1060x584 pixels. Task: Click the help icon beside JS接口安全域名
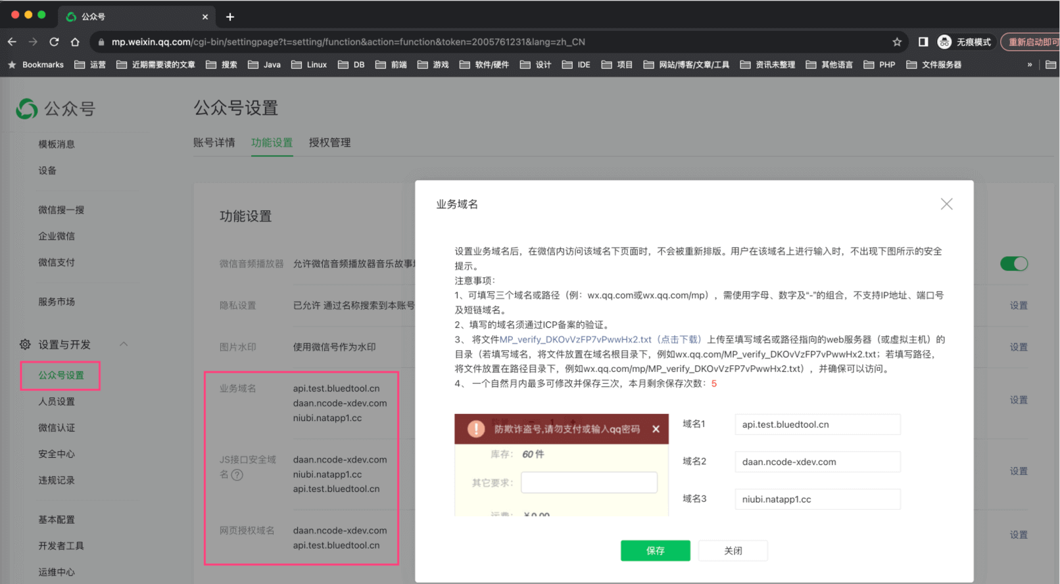point(237,475)
